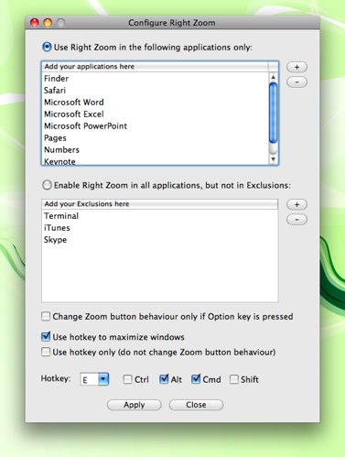345x457 pixels.
Task: Click minus button beside applications list
Action: [296, 82]
